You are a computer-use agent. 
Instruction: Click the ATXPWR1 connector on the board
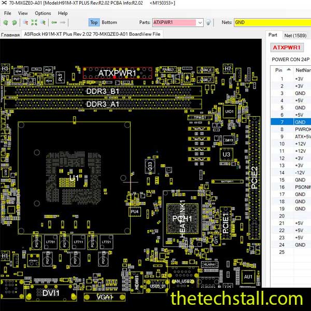[118, 73]
